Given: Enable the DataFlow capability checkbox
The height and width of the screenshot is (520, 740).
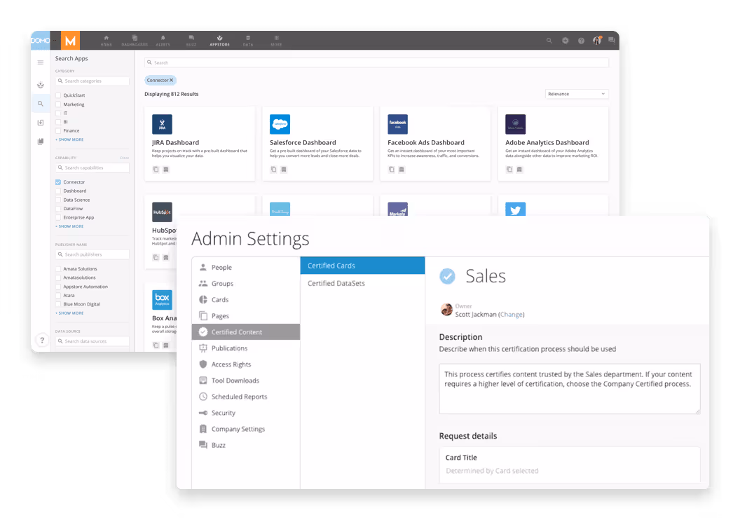Looking at the screenshot, I should (58, 209).
